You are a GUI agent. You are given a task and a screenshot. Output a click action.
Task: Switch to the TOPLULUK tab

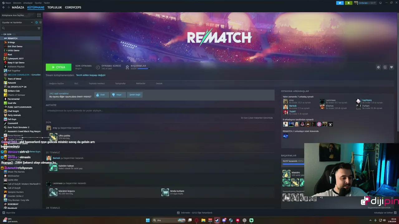coord(55,7)
